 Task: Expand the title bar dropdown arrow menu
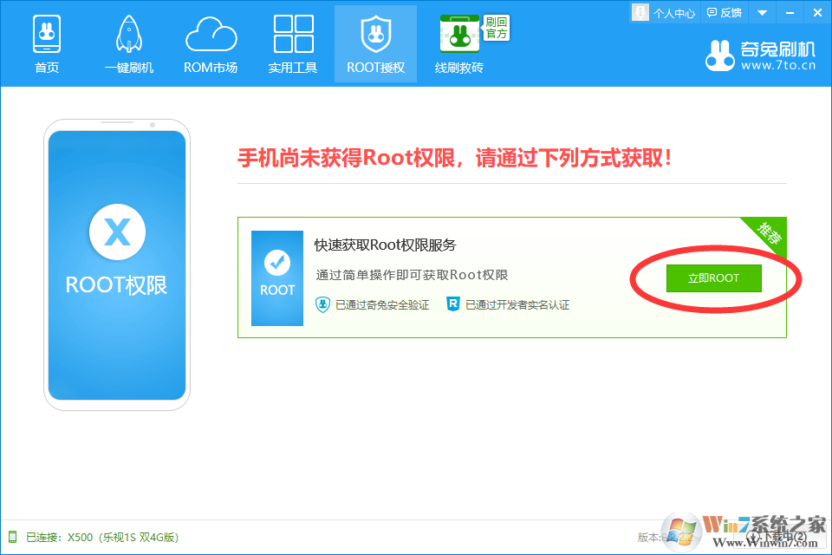[763, 13]
